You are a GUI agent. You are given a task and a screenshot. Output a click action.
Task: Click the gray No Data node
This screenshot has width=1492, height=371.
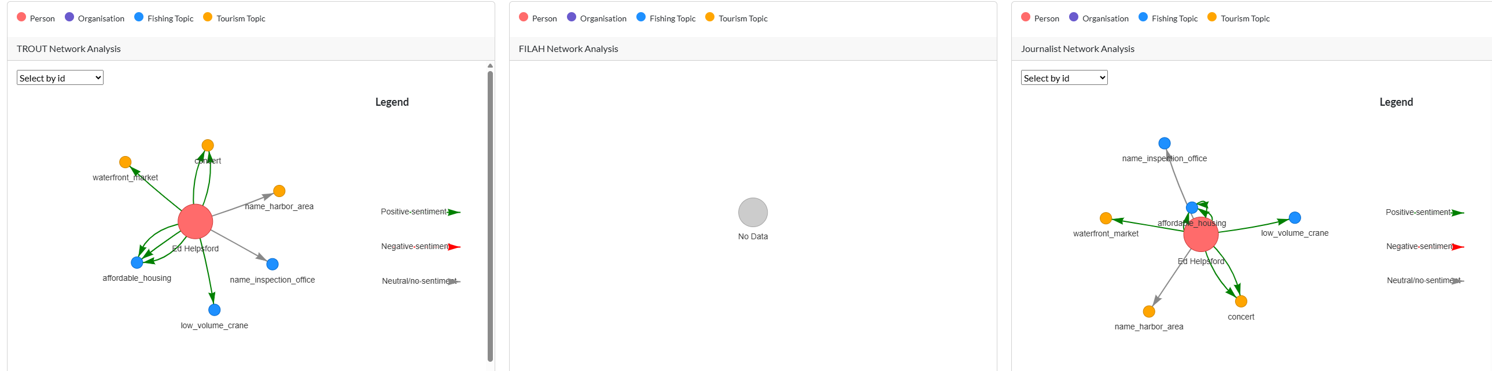(x=753, y=213)
